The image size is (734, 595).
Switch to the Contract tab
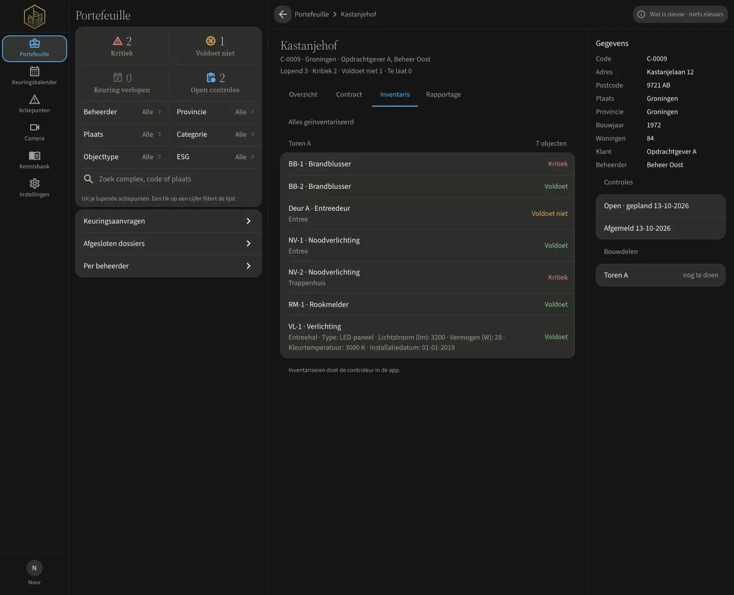pyautogui.click(x=349, y=94)
